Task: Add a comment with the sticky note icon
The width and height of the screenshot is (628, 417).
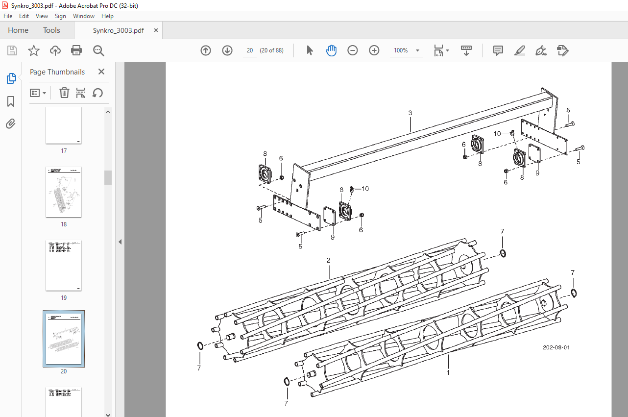Action: pos(498,50)
